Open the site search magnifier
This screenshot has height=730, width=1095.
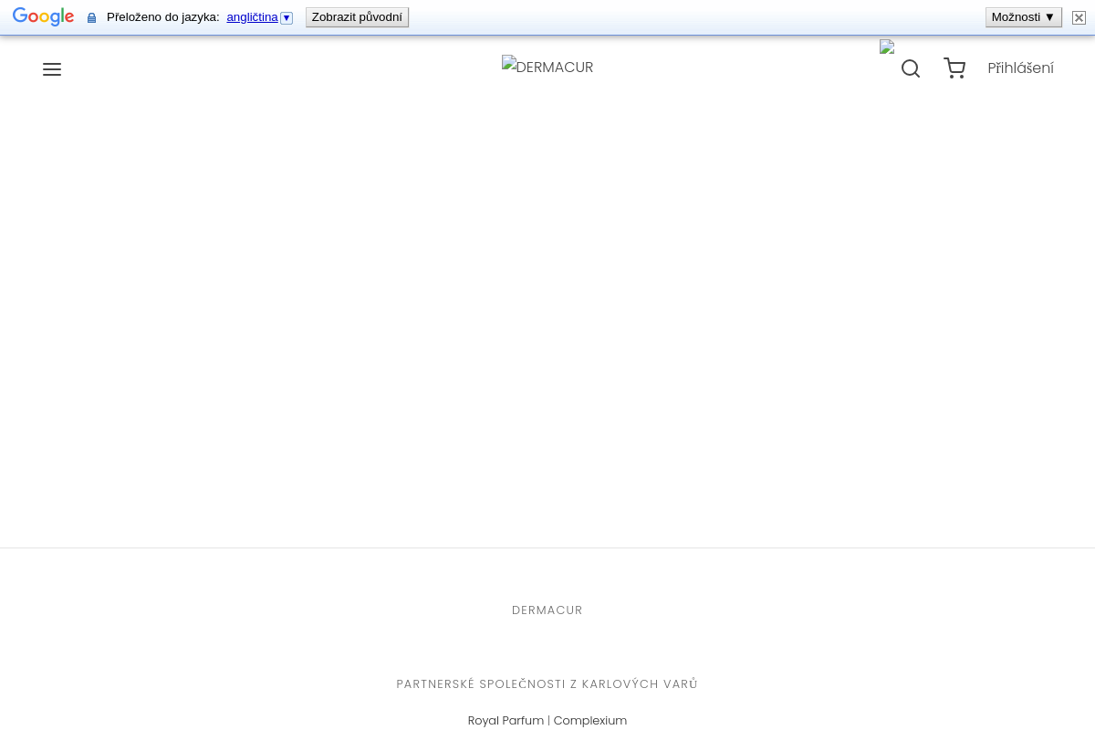coord(910,68)
